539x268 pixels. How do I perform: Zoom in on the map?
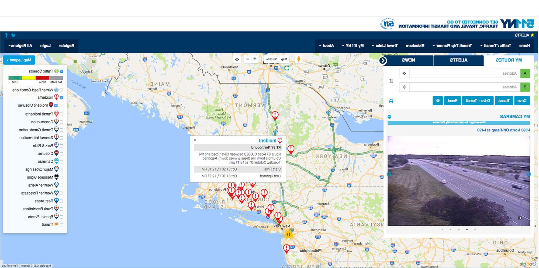tap(255, 59)
